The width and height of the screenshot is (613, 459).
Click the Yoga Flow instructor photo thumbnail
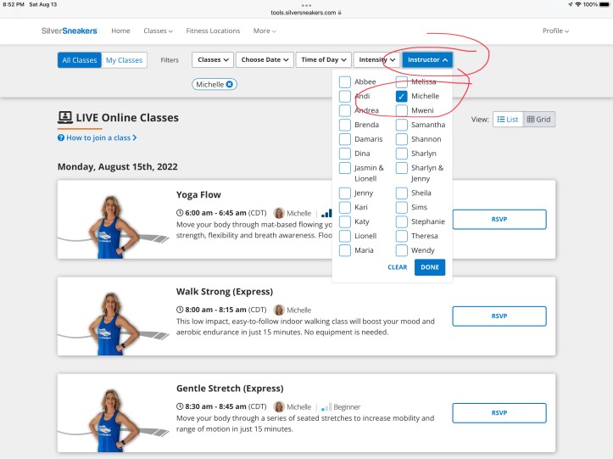coord(114,227)
